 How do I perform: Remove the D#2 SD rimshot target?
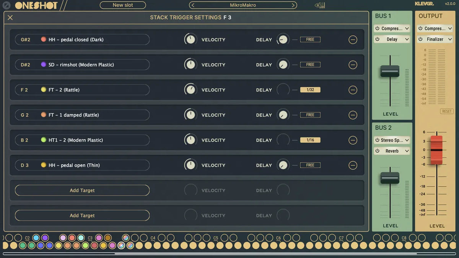[x=353, y=65]
